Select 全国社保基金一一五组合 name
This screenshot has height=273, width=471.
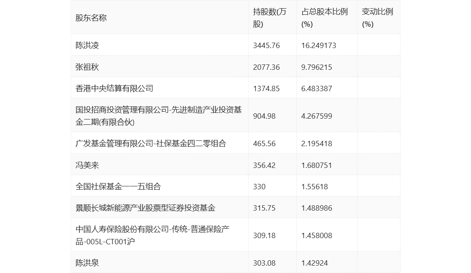click(118, 186)
